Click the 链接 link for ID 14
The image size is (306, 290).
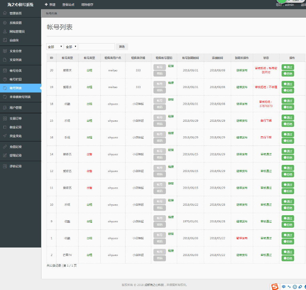[x=171, y=150]
